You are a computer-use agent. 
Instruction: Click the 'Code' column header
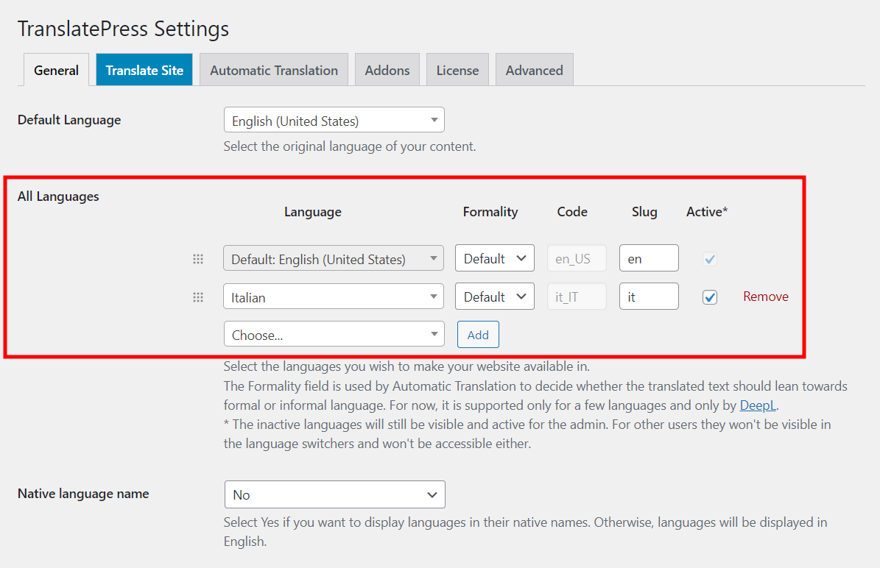coord(572,212)
